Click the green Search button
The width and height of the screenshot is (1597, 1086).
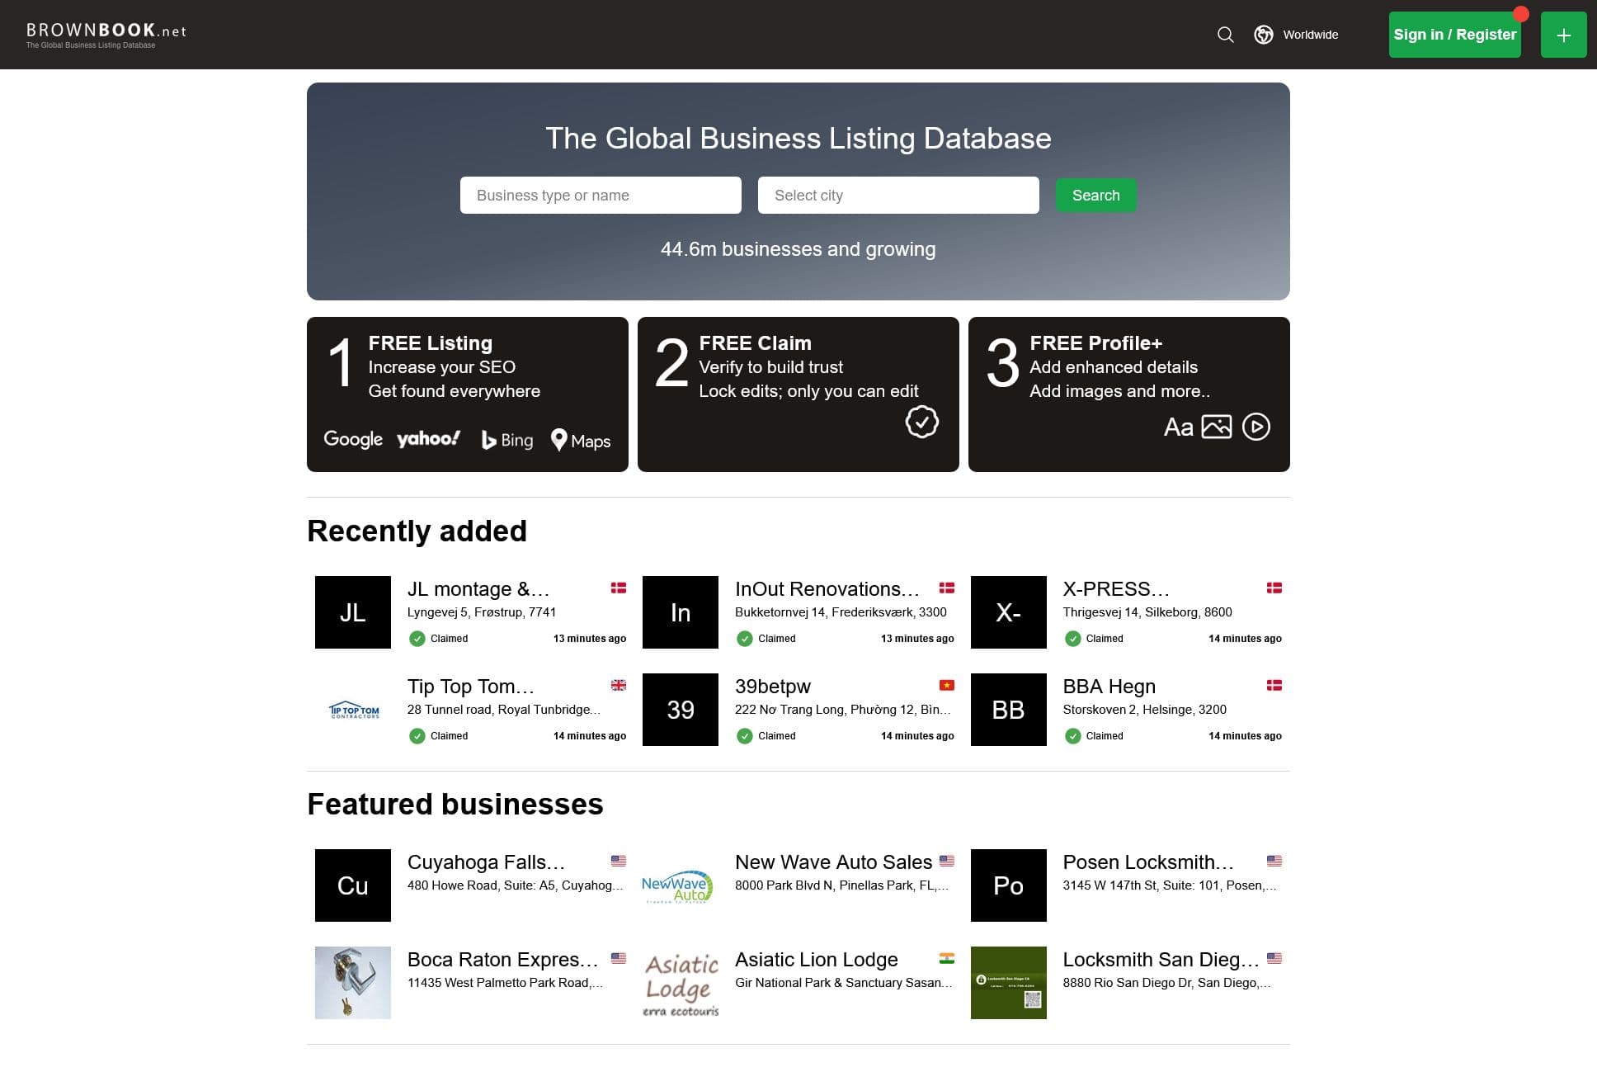pyautogui.click(x=1095, y=195)
